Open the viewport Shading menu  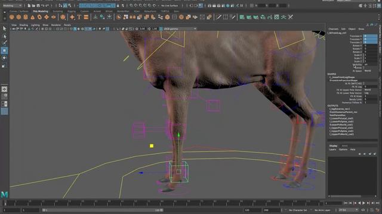point(24,25)
